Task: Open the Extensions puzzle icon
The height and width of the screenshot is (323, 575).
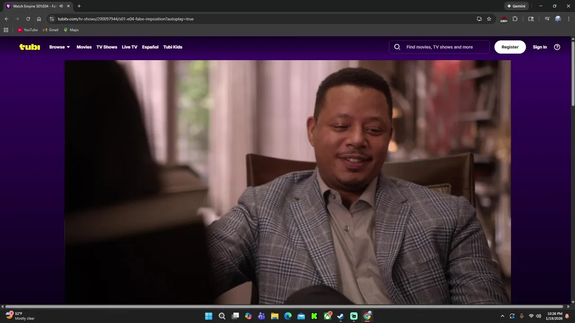Action: 515,19
